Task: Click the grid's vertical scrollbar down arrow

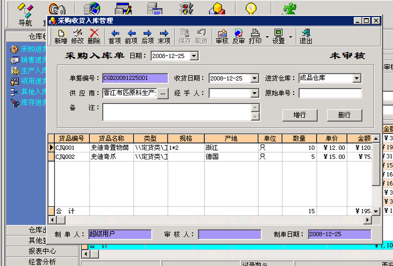Action: click(376, 212)
